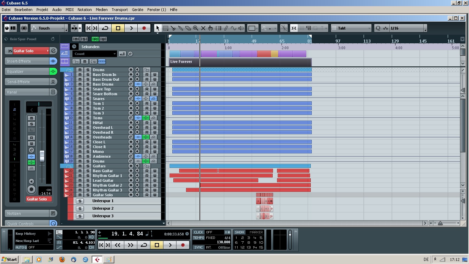Click the AUTO Q button

point(21,247)
